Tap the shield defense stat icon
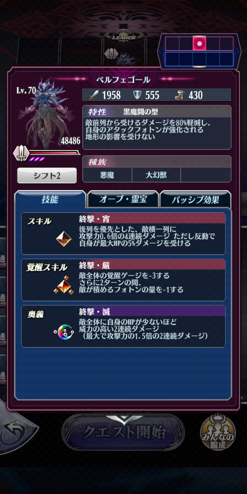 coord(137,95)
